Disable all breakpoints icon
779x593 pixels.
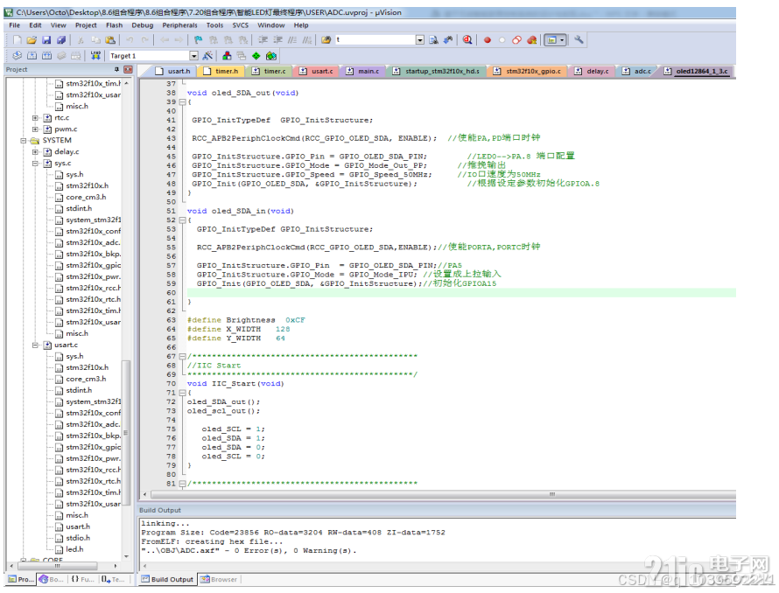click(516, 39)
